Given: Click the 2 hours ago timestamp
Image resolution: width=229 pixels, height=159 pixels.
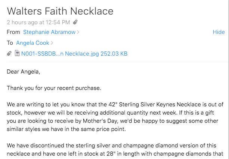Looking at the screenshot, I should click(38, 22).
